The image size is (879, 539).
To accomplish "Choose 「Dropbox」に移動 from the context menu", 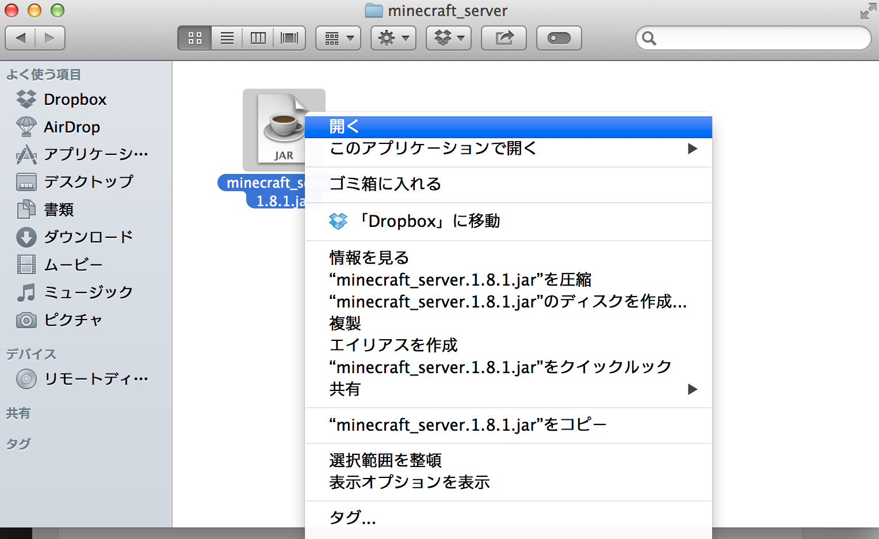I will (509, 221).
